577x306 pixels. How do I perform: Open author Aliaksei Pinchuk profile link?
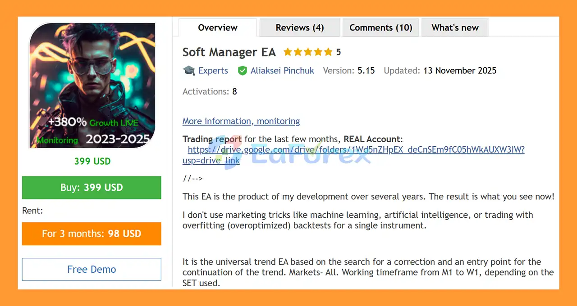pos(282,71)
